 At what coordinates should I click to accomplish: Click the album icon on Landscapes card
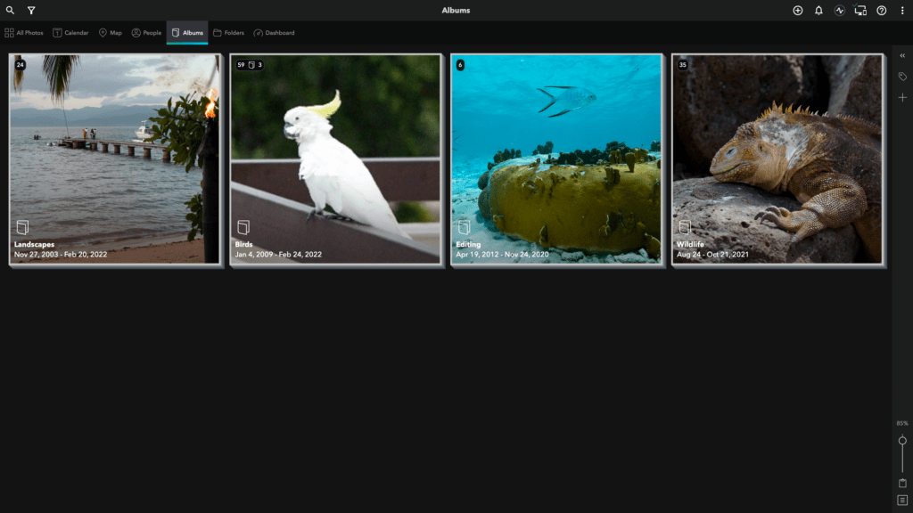[22, 227]
